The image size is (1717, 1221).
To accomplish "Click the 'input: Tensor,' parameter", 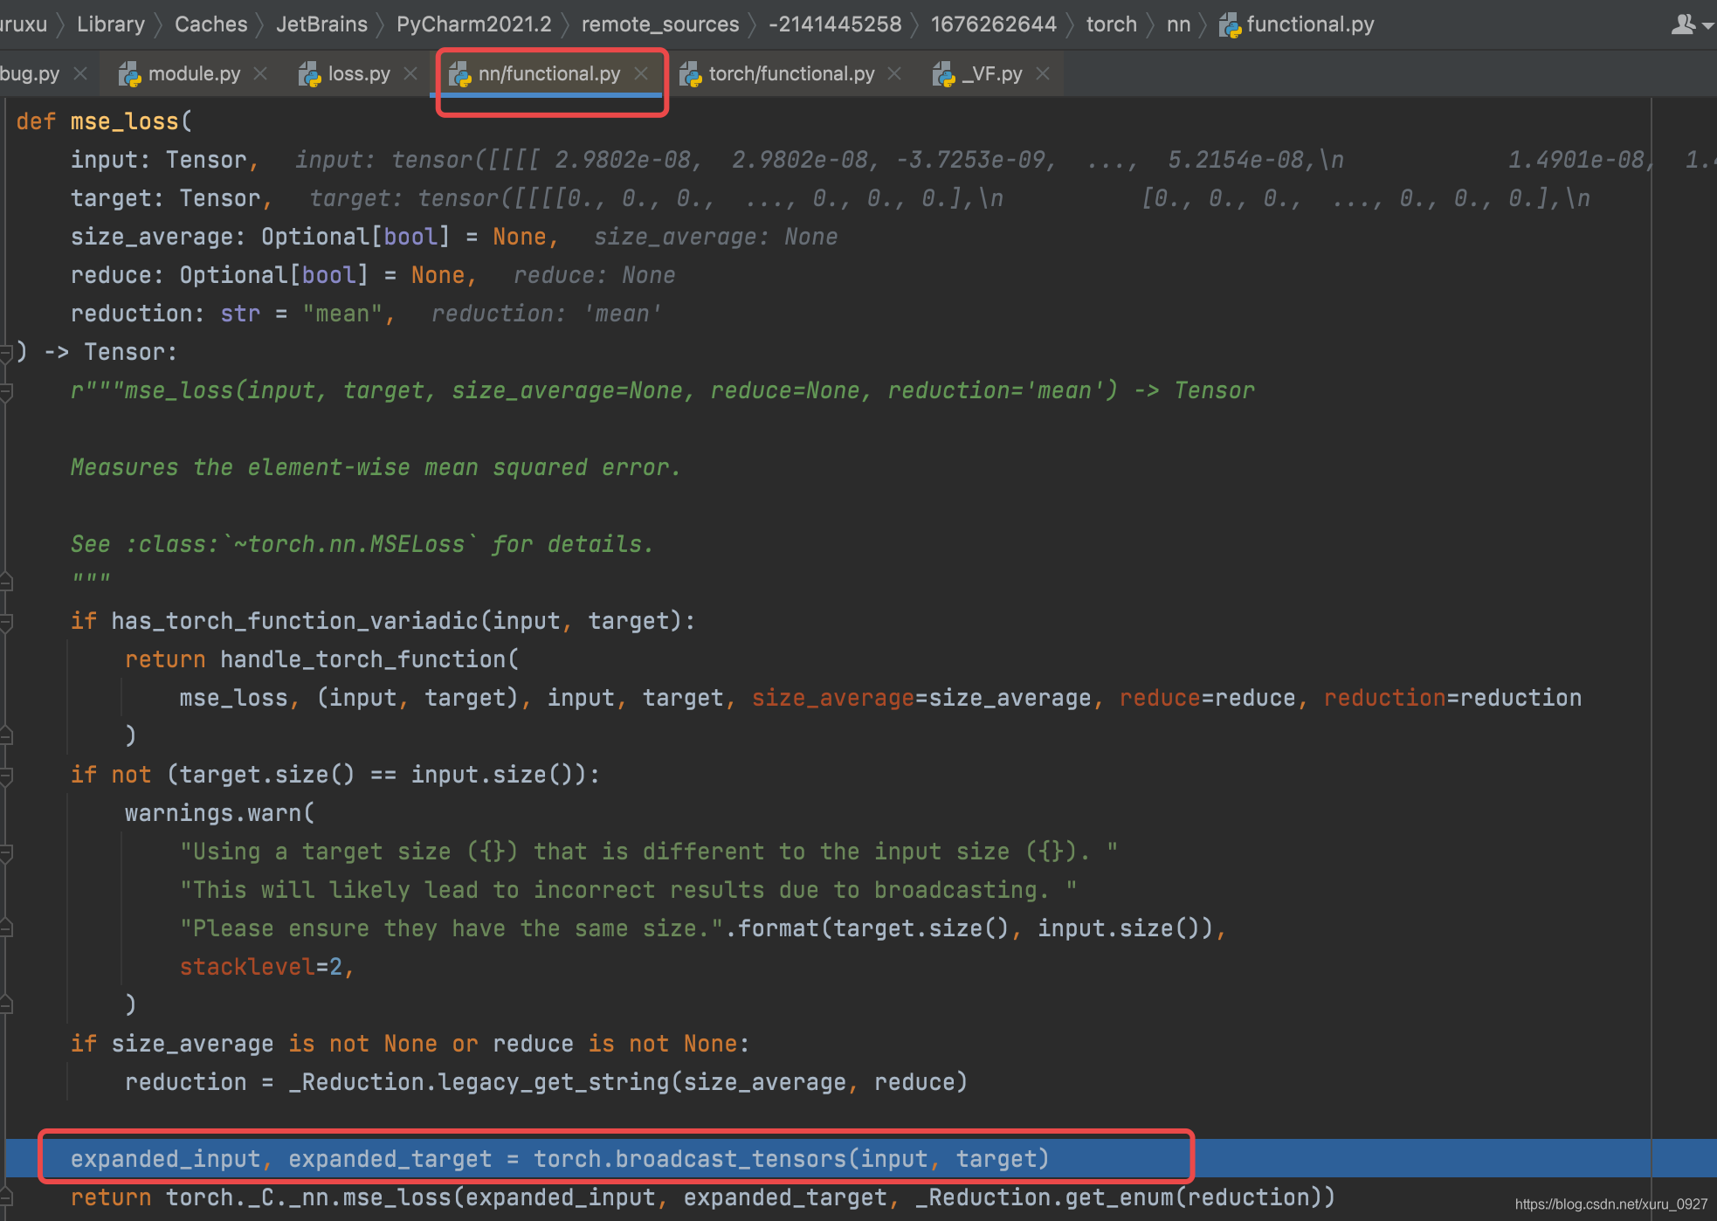I will 165,160.
